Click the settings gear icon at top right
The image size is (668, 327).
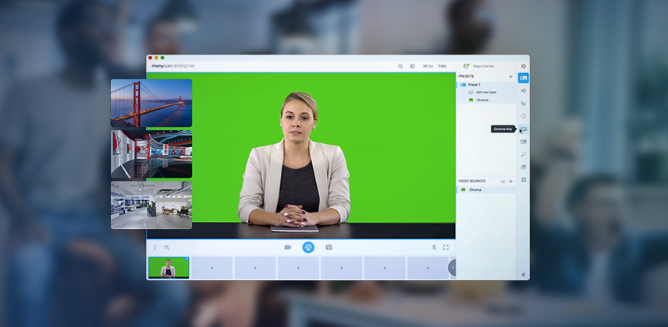click(x=524, y=66)
